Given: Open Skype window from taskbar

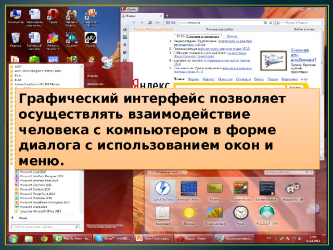Looking at the screenshot, I should coord(112,239).
